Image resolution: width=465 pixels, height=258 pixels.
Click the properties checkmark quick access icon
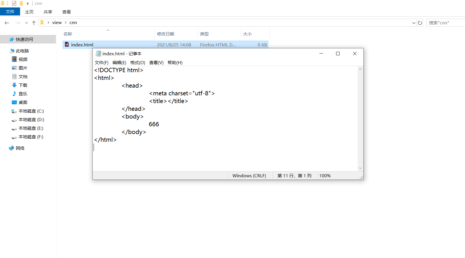point(14,3)
